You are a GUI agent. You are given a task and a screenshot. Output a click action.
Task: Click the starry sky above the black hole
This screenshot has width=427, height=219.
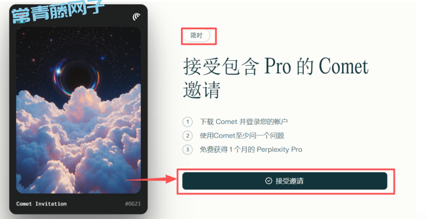click(x=78, y=41)
